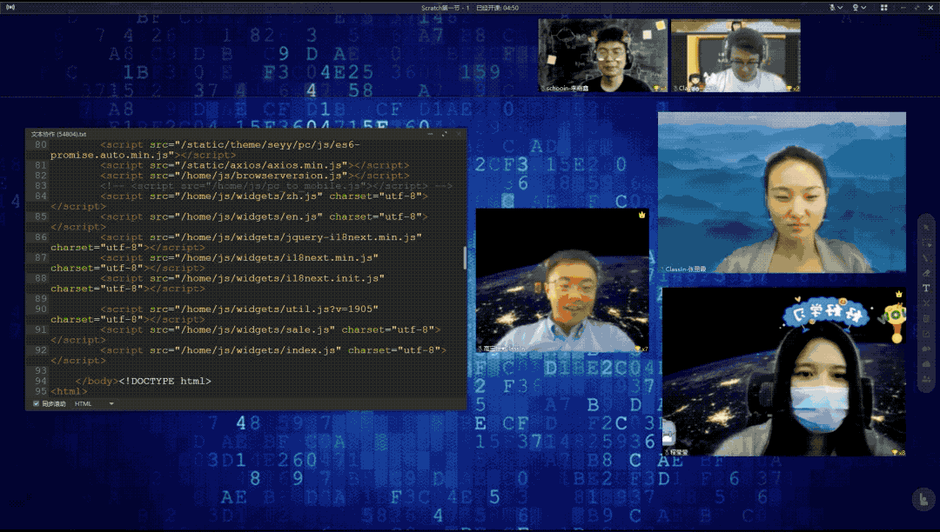Open the microphone options dropdown arrow

point(840,8)
